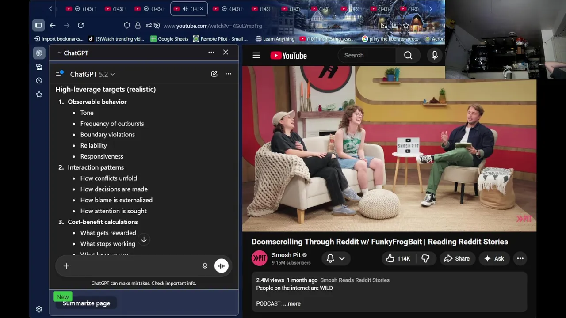
Task: Expand notification options chevron beside bell
Action: 342,258
